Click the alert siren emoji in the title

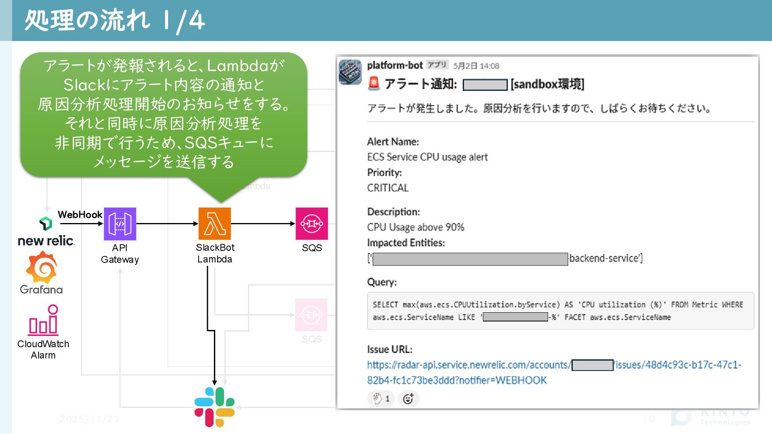pyautogui.click(x=374, y=84)
